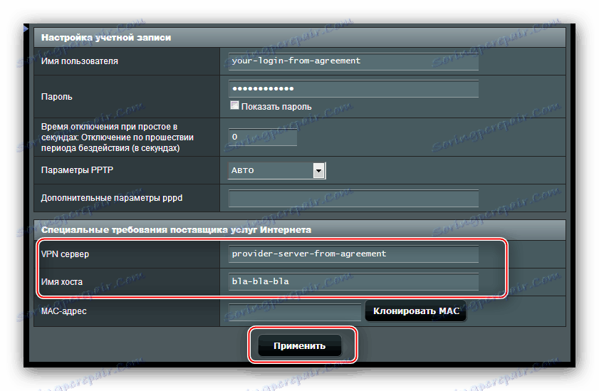The height and width of the screenshot is (391, 599).
Task: Open the Параметры PPTP dropdown
Action: click(x=277, y=170)
